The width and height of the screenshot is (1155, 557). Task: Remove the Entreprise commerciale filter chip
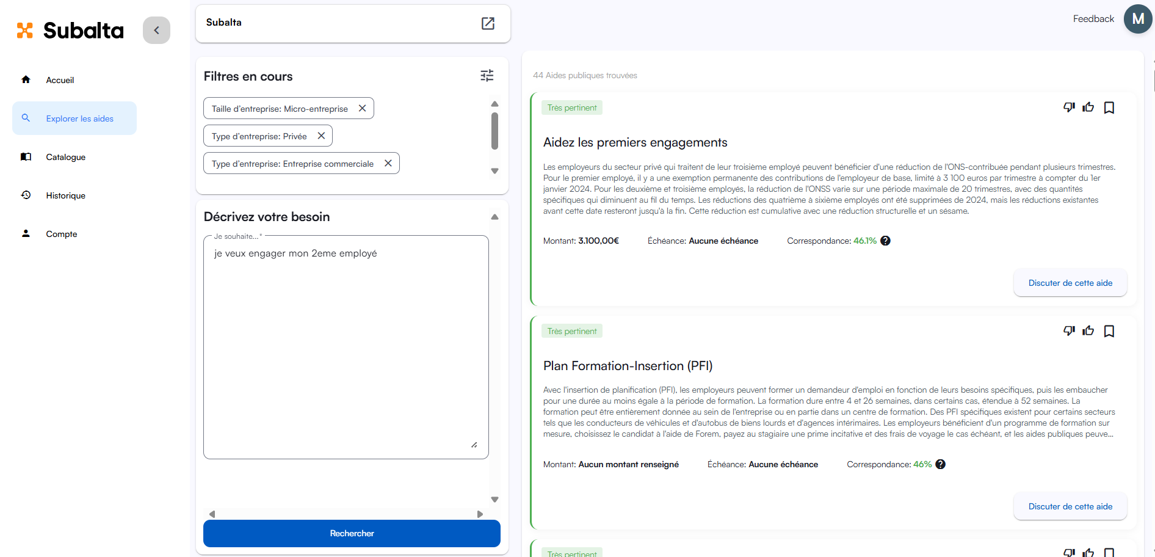pos(388,163)
